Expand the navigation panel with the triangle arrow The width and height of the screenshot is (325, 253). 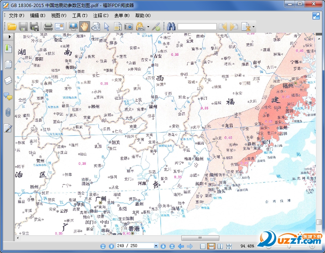click(x=10, y=37)
